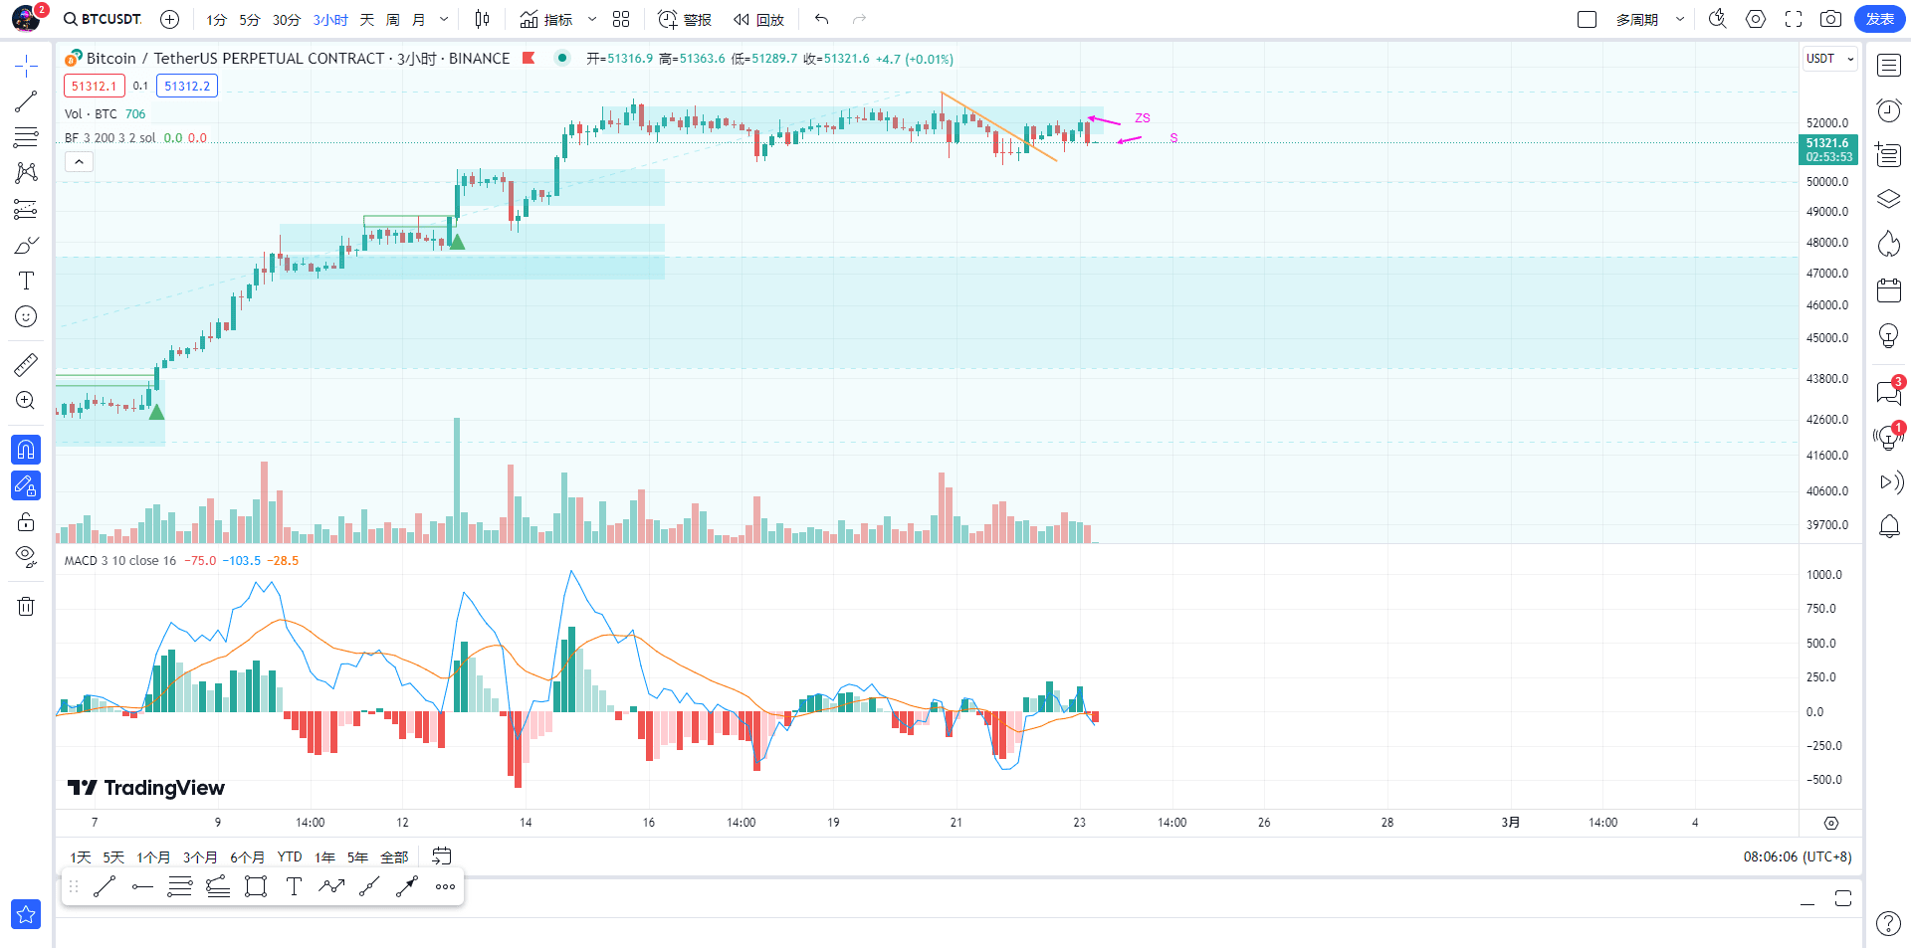The image size is (1911, 948).
Task: Switch to daily 天 timeframe
Action: (x=366, y=19)
